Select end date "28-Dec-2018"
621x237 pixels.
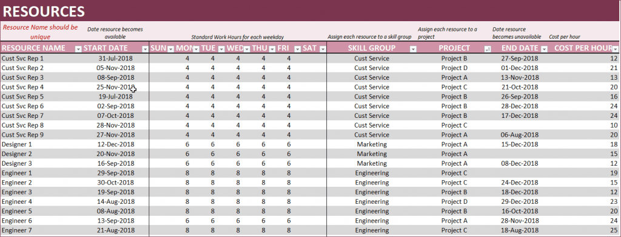coord(520,106)
